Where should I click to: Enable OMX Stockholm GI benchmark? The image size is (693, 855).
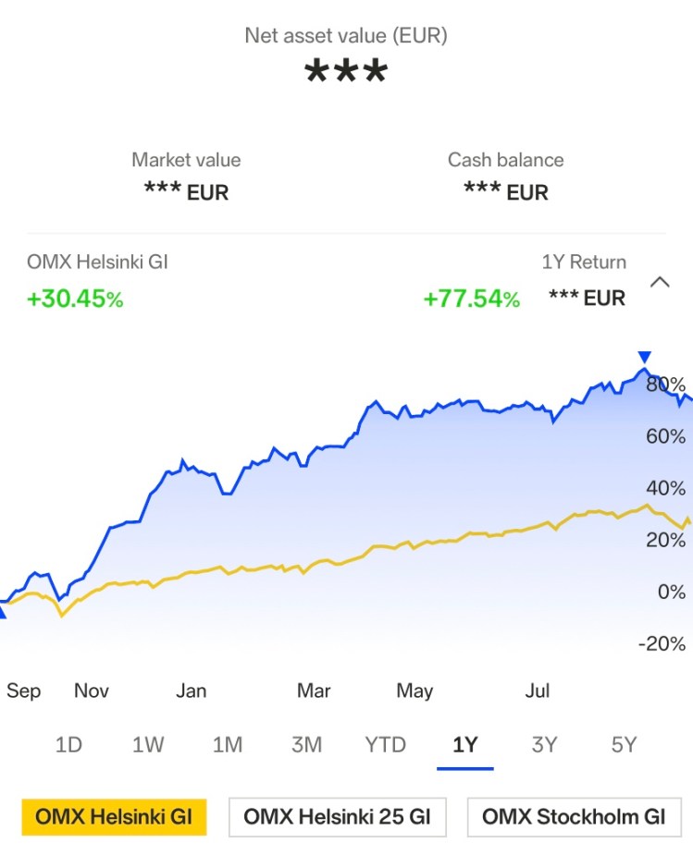tap(574, 817)
